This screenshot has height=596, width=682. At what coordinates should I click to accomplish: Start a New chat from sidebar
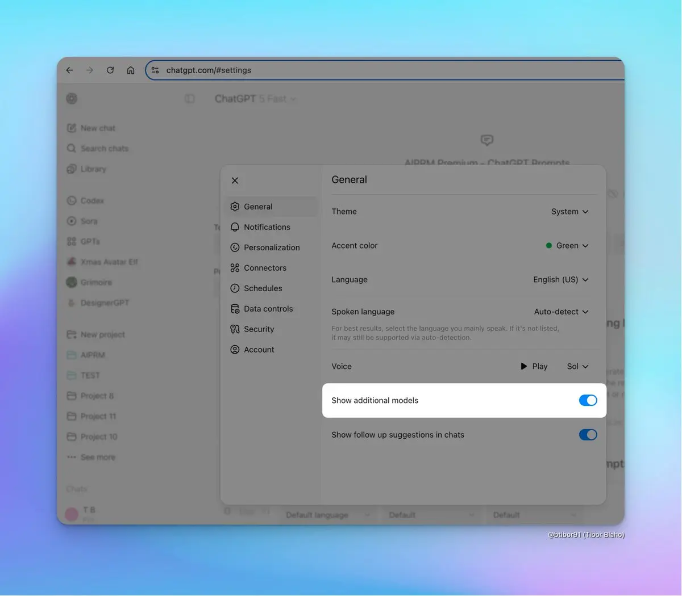[x=92, y=128]
